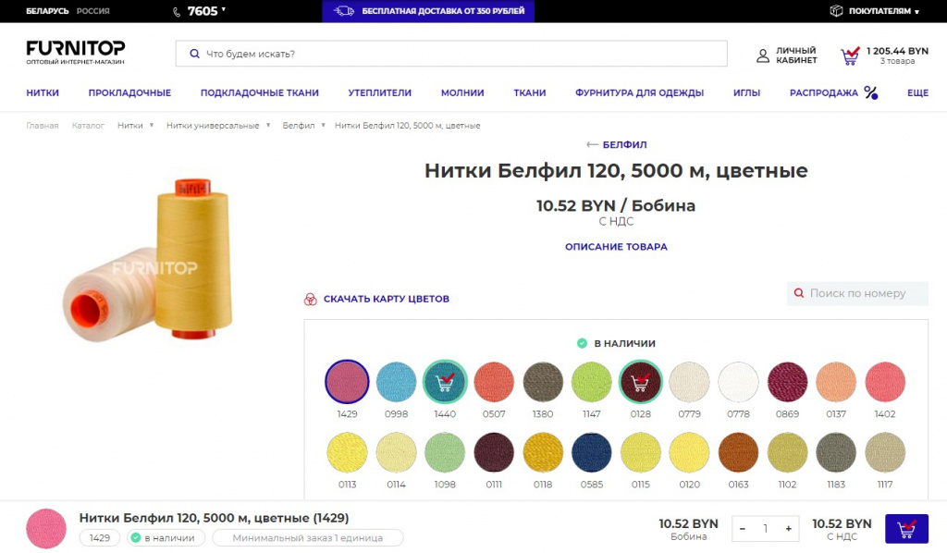Increase quantity with the plus button
The height and width of the screenshot is (553, 947).
pos(788,529)
